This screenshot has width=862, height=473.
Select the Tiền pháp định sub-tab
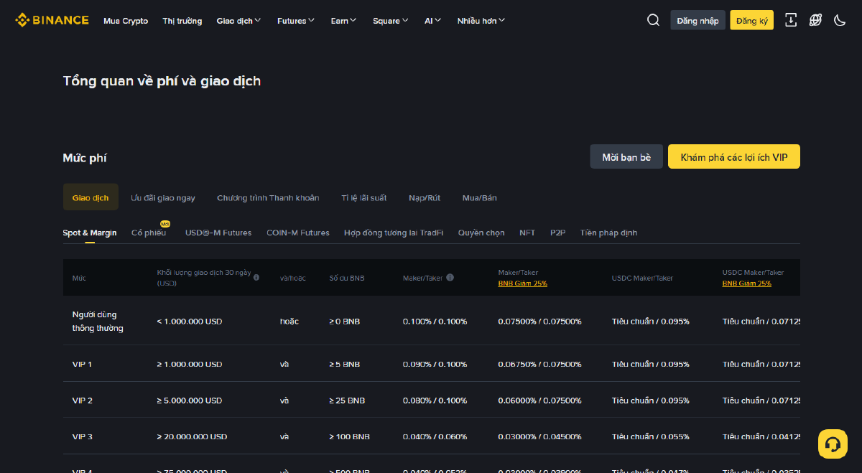coord(608,233)
